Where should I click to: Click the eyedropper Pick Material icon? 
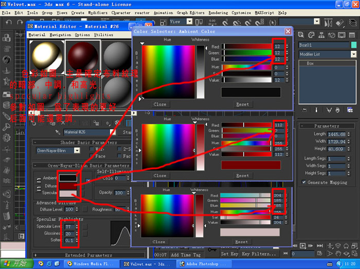click(58, 132)
